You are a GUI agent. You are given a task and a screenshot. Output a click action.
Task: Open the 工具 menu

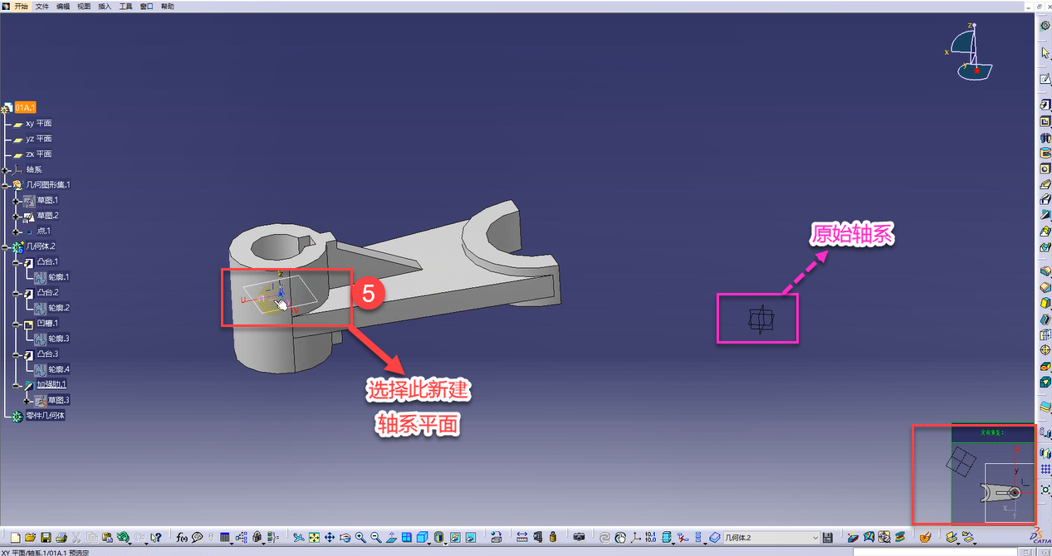(125, 6)
